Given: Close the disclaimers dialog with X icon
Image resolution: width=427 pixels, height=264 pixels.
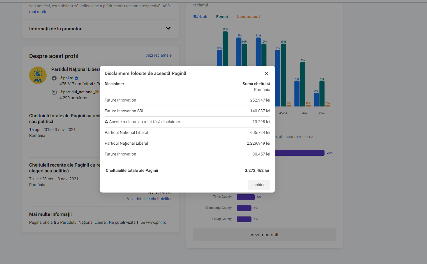Looking at the screenshot, I should (x=266, y=74).
